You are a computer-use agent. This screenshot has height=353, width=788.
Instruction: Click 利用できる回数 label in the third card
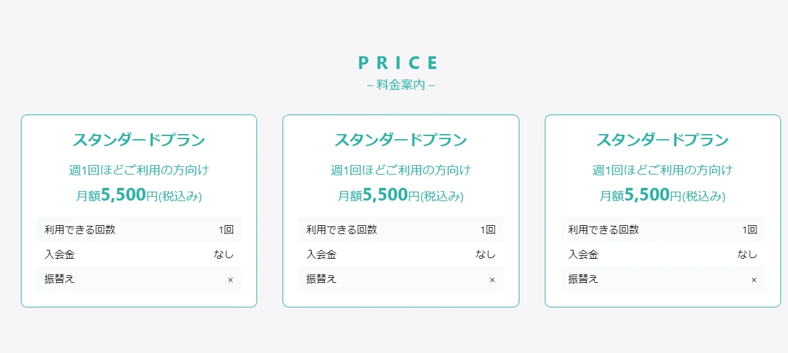coord(604,230)
